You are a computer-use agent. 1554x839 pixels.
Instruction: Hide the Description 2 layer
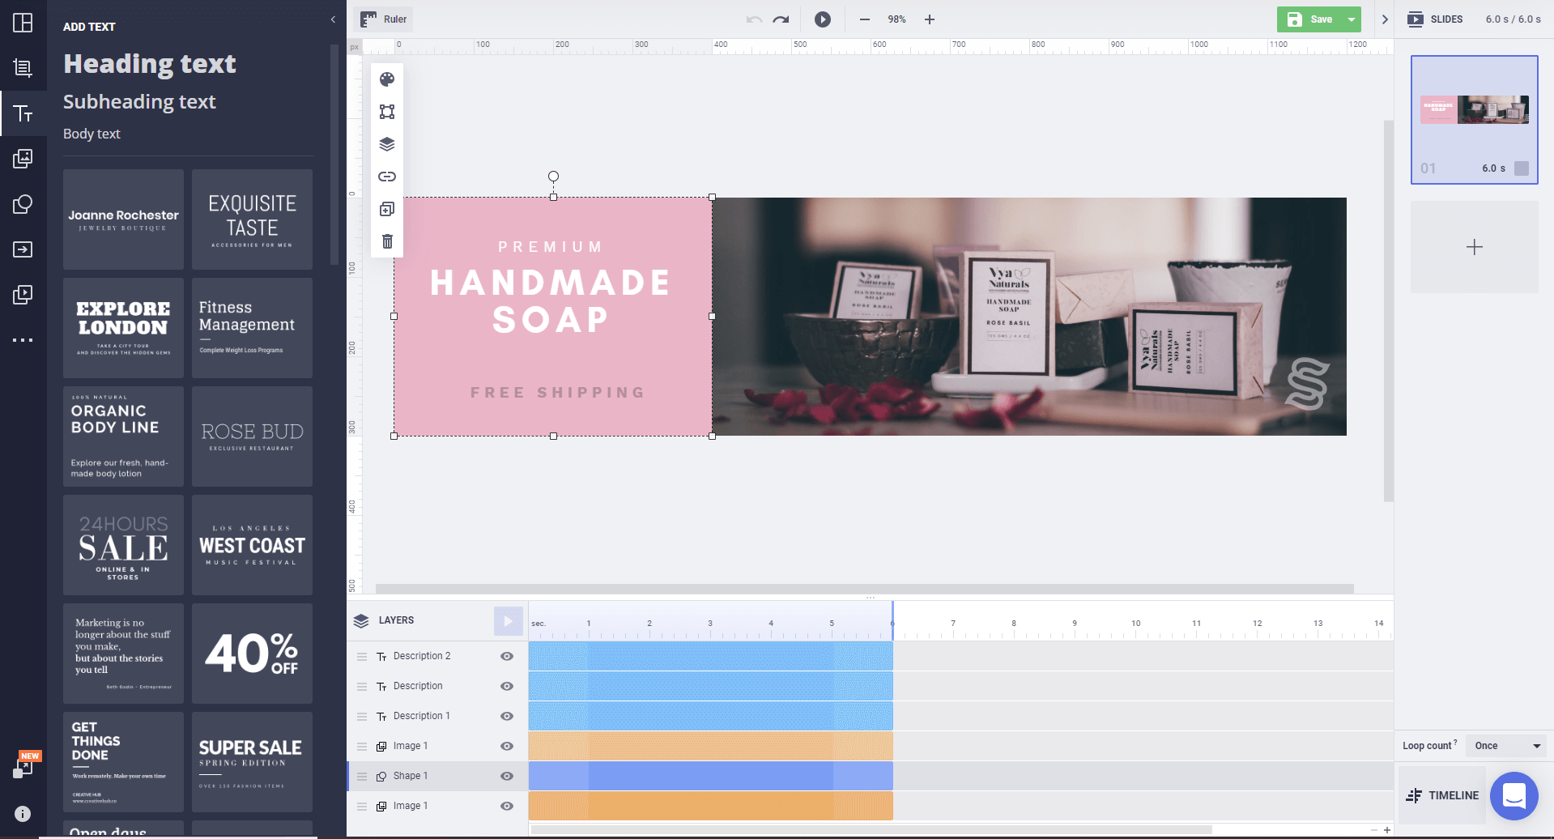pos(507,656)
